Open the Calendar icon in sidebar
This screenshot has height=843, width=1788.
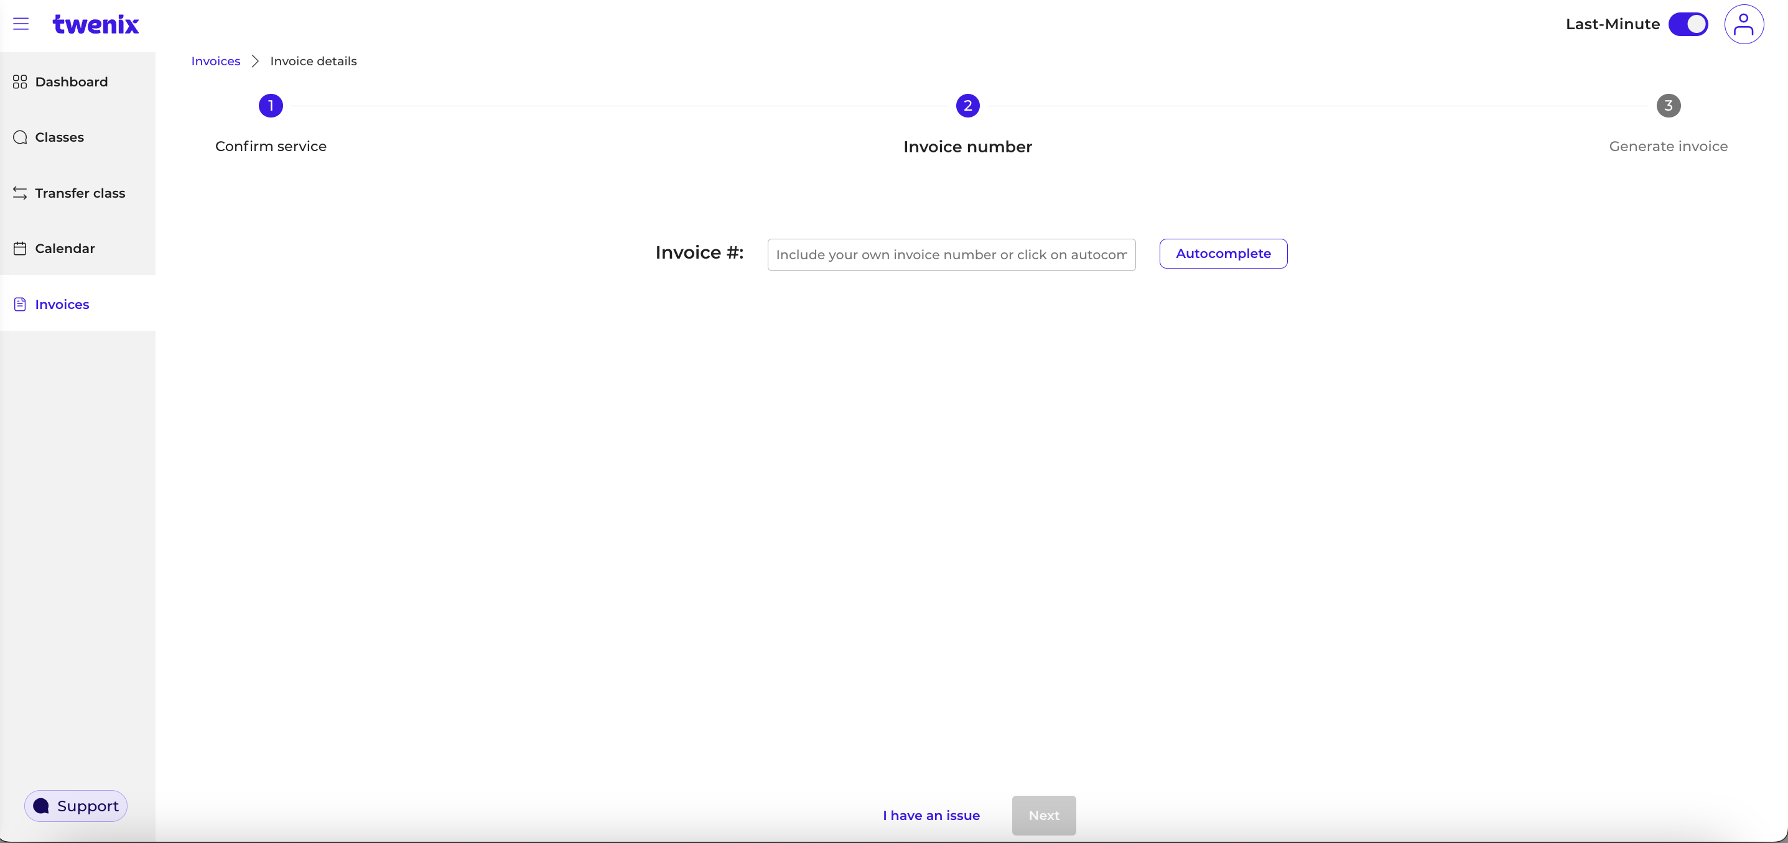tap(19, 247)
